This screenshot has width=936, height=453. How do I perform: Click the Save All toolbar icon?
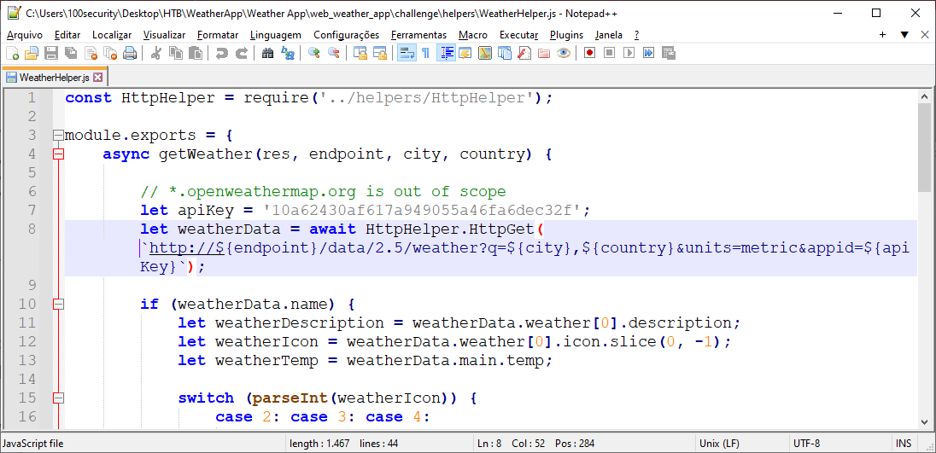click(x=71, y=53)
